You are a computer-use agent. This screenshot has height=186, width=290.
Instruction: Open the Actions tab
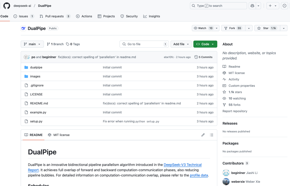pyautogui.click(x=84, y=16)
